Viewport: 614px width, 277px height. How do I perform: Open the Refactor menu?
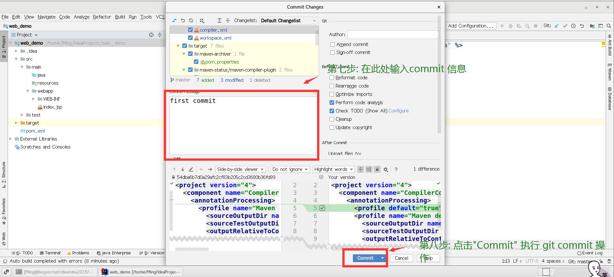102,17
